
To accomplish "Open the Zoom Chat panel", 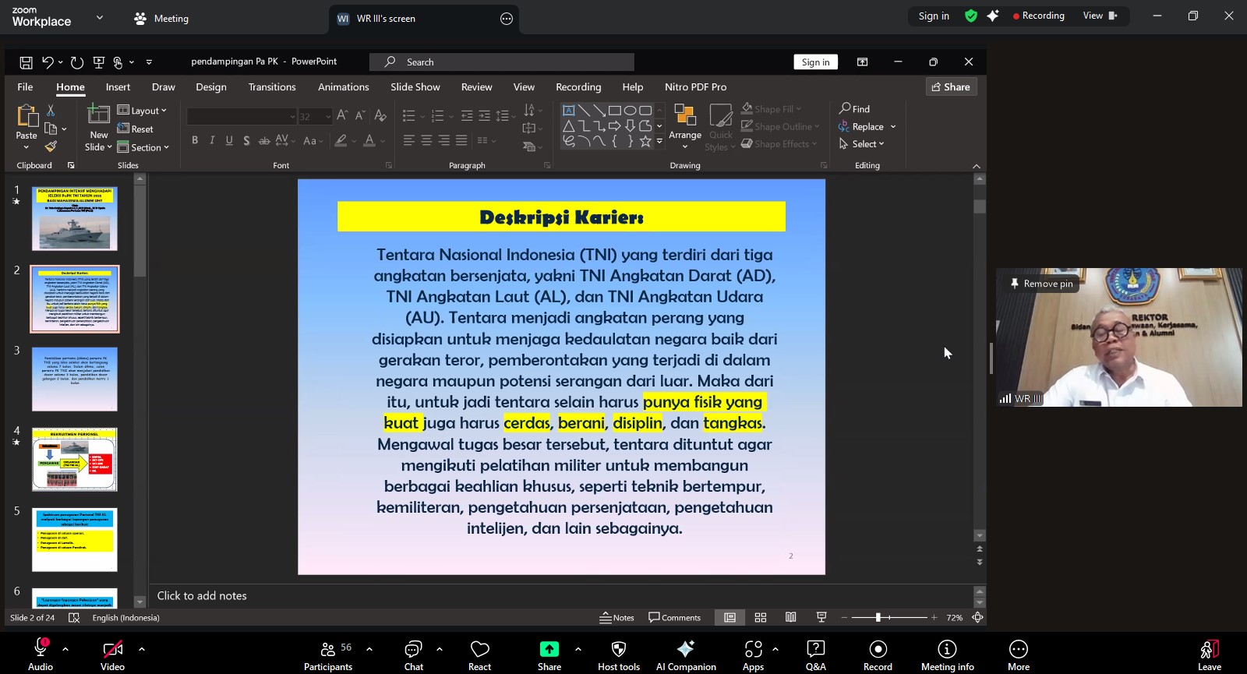I will pyautogui.click(x=413, y=655).
